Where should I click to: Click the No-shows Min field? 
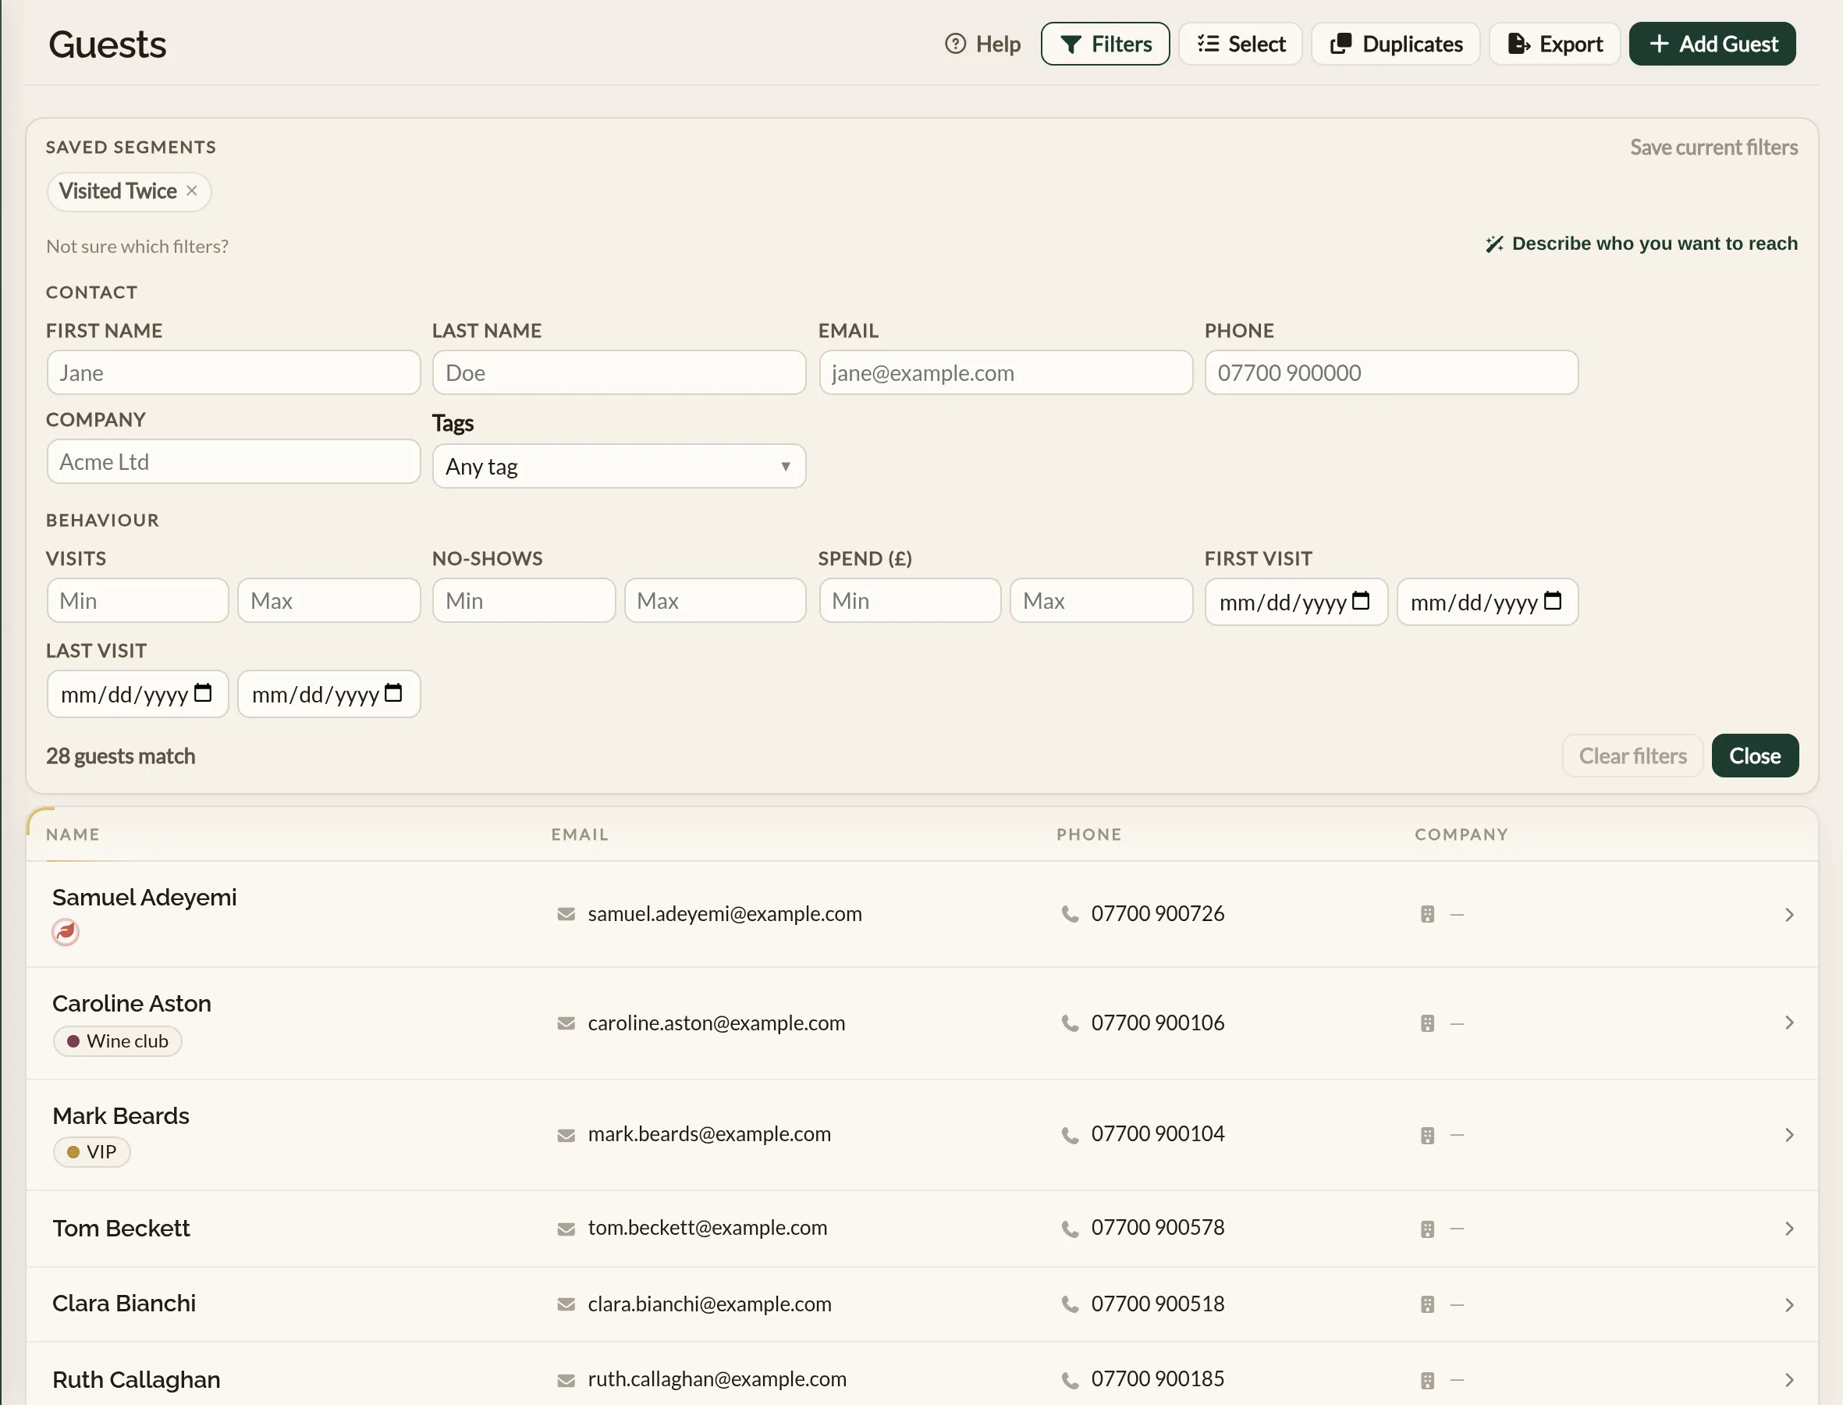[x=524, y=600]
